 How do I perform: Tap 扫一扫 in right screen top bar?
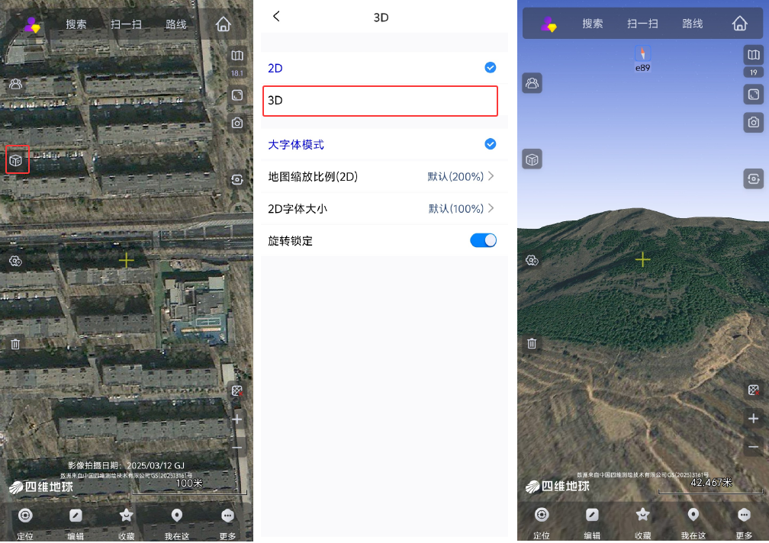(x=642, y=24)
